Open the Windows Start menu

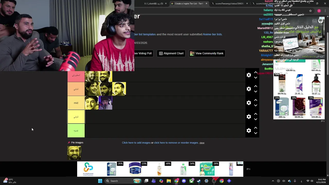pyautogui.click(x=100, y=181)
